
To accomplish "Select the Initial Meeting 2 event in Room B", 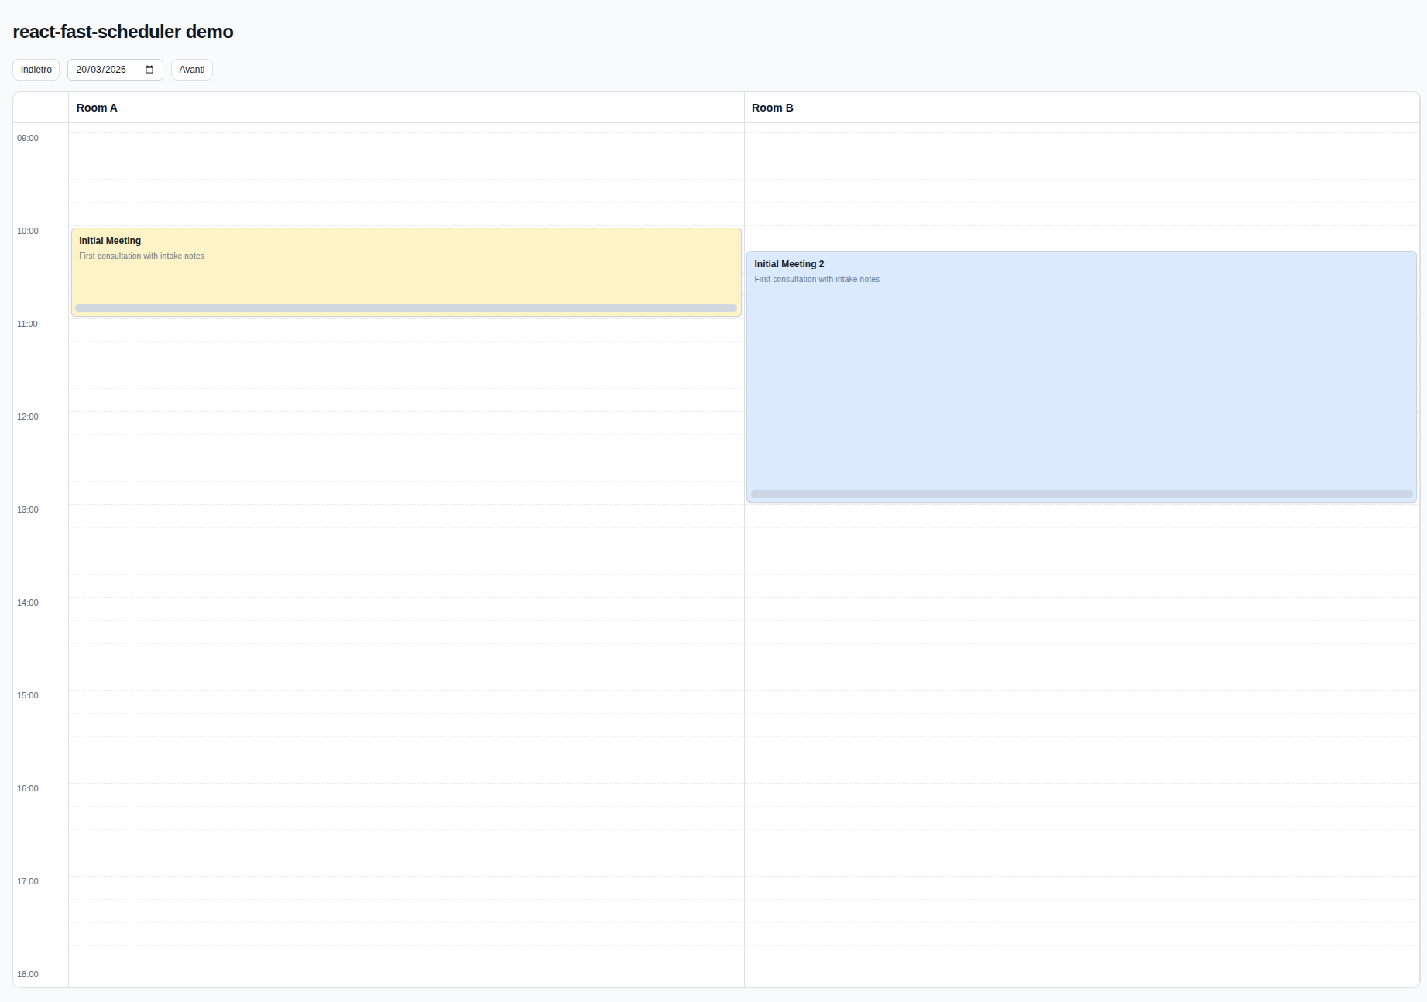I will point(1082,376).
